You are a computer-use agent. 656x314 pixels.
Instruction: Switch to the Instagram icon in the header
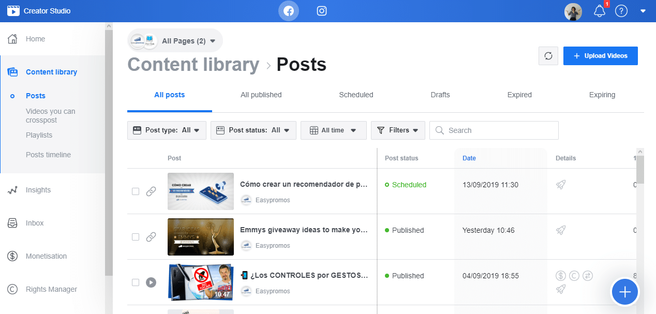[x=322, y=11]
